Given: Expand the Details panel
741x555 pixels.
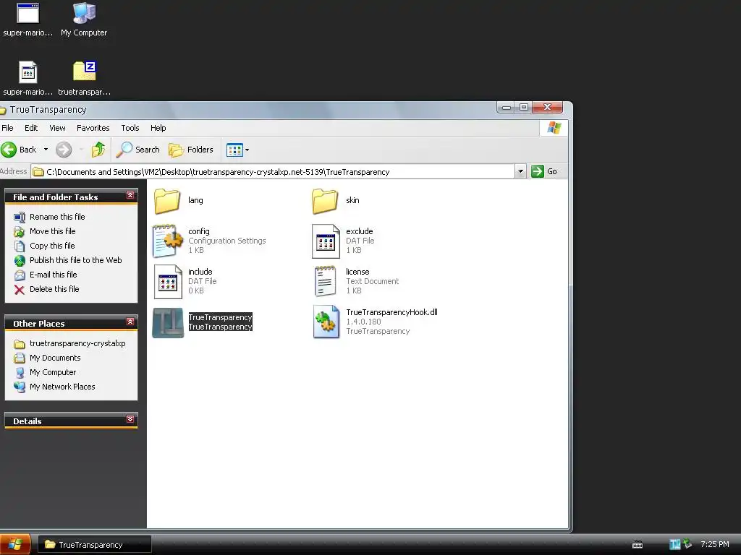Looking at the screenshot, I should 130,419.
